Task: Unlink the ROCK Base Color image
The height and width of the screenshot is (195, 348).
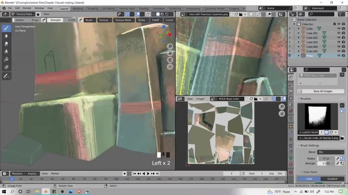Action: coord(260,99)
